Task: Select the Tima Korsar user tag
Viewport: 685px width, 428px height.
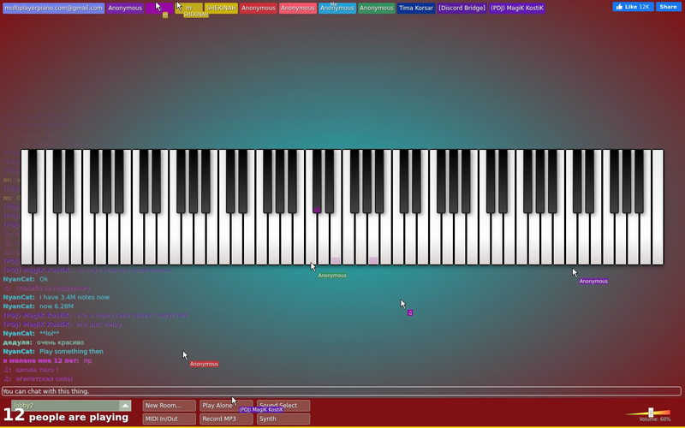Action: [416, 8]
